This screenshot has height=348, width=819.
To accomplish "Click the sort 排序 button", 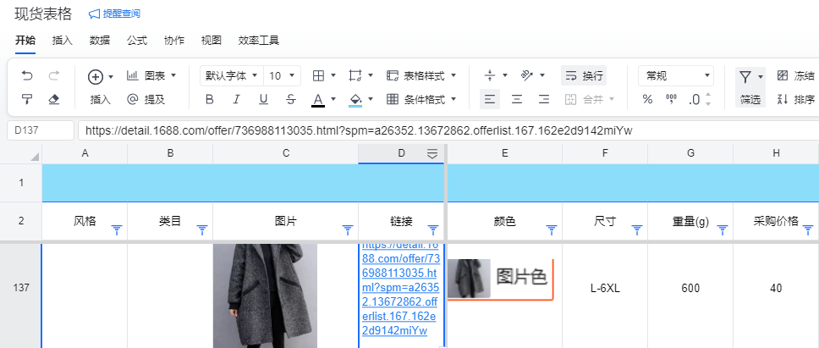I will [795, 99].
